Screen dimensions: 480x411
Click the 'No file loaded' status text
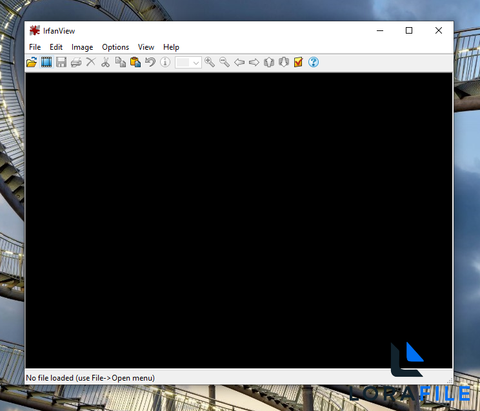90,378
